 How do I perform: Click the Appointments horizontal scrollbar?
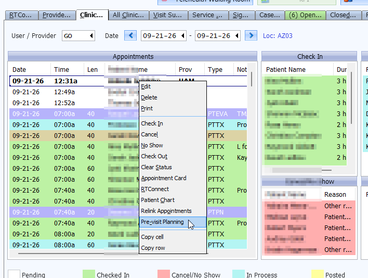[113, 254]
